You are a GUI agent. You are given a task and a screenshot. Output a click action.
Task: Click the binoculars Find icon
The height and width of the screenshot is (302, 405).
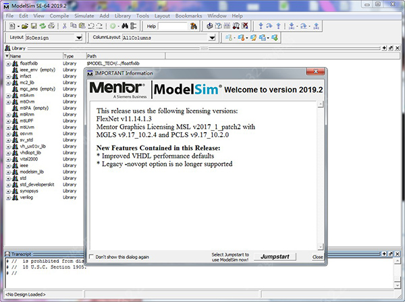pyautogui.click(x=126, y=26)
